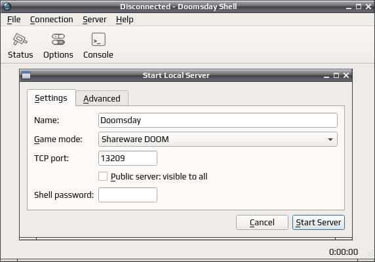Focus the TCP port field
This screenshot has width=375, height=262.
(128, 158)
